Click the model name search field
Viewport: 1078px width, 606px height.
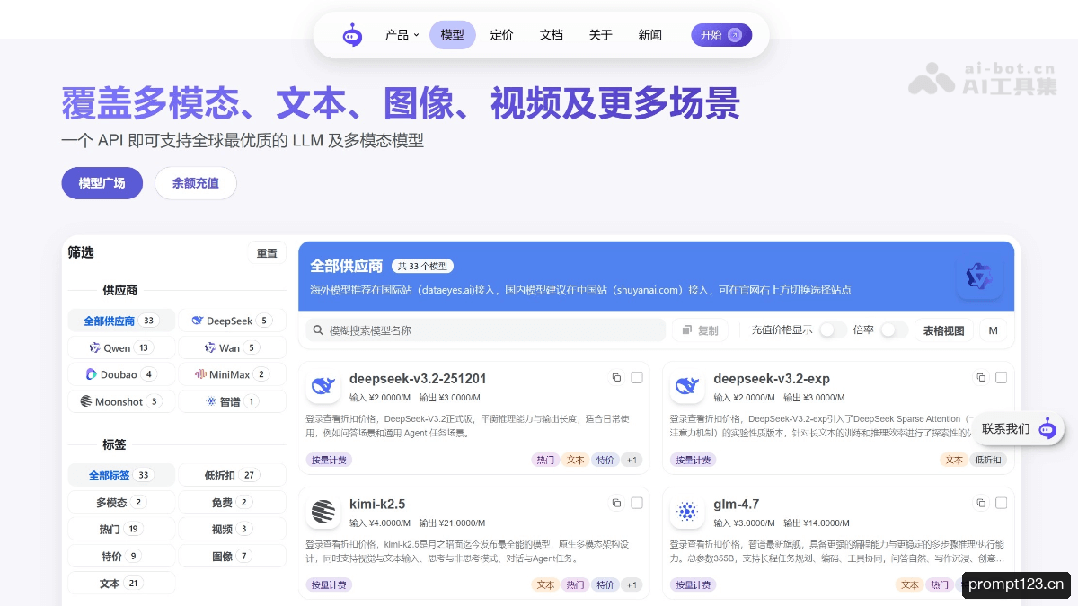coord(485,330)
